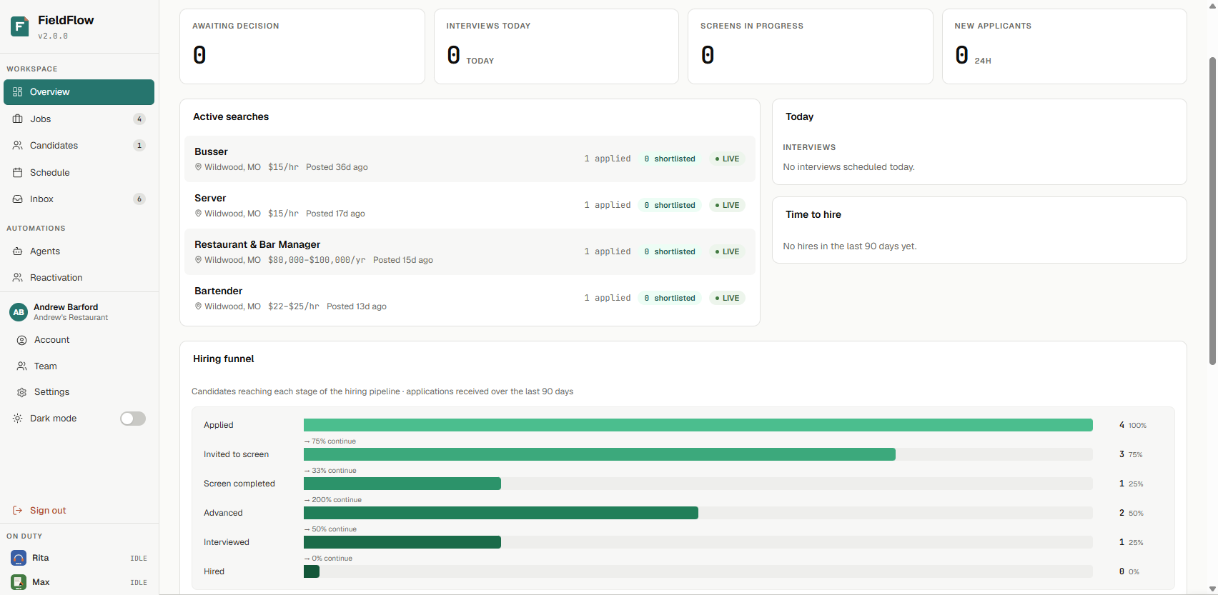Click the Sign out arrow icon
This screenshot has width=1218, height=595.
point(18,511)
